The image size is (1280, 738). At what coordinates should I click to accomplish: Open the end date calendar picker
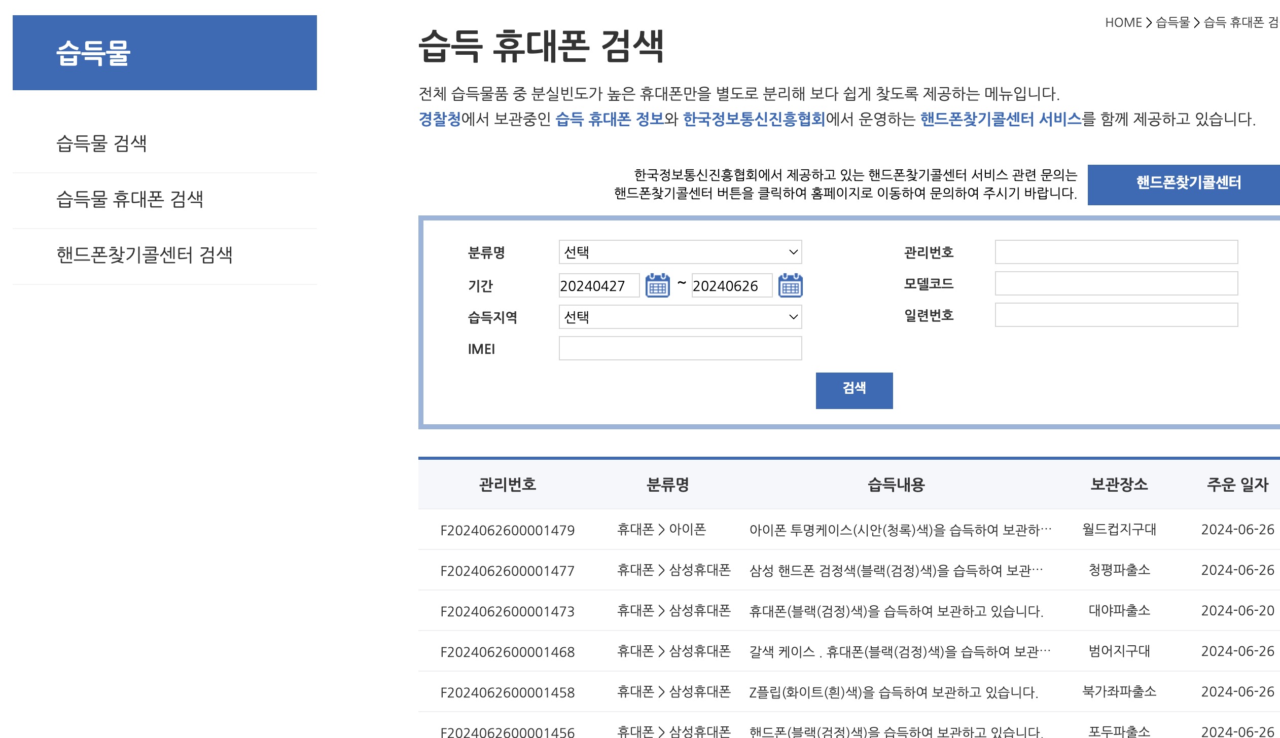pyautogui.click(x=790, y=286)
